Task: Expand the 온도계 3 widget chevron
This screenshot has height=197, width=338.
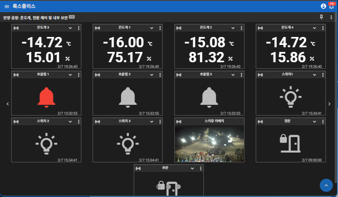Action: (70, 28)
